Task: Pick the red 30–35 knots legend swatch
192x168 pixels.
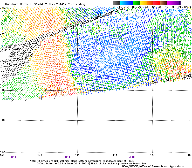Action: tap(157, 3)
